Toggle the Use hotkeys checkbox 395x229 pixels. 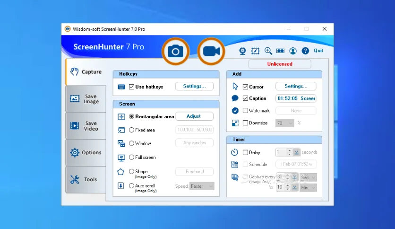pos(131,87)
